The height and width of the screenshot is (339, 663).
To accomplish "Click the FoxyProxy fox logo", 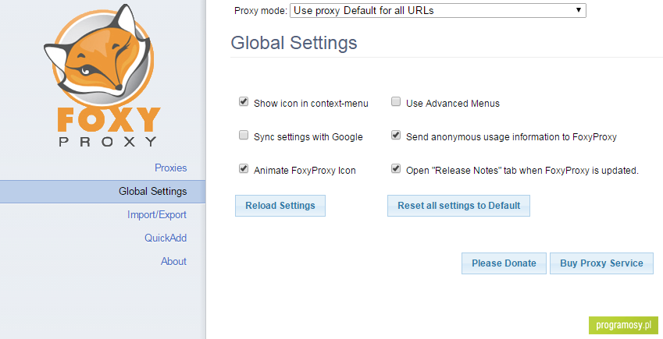I will [102, 75].
